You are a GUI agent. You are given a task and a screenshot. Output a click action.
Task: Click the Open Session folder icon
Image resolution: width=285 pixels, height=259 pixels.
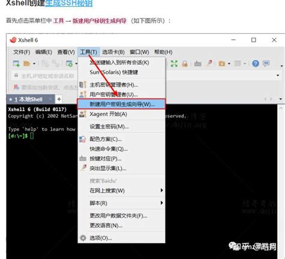[x=27, y=64]
